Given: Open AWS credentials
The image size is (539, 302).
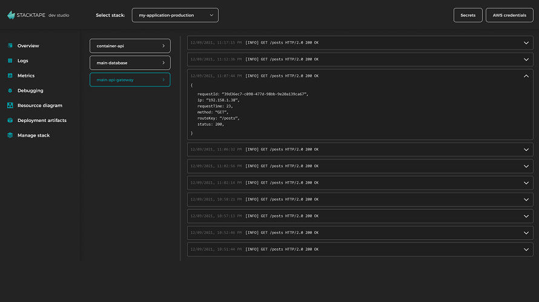Looking at the screenshot, I should click(x=509, y=15).
